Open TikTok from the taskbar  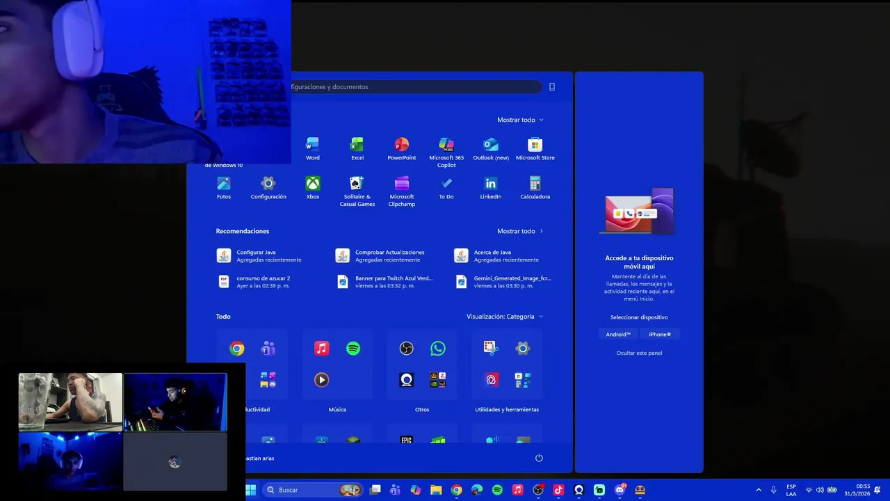click(558, 490)
